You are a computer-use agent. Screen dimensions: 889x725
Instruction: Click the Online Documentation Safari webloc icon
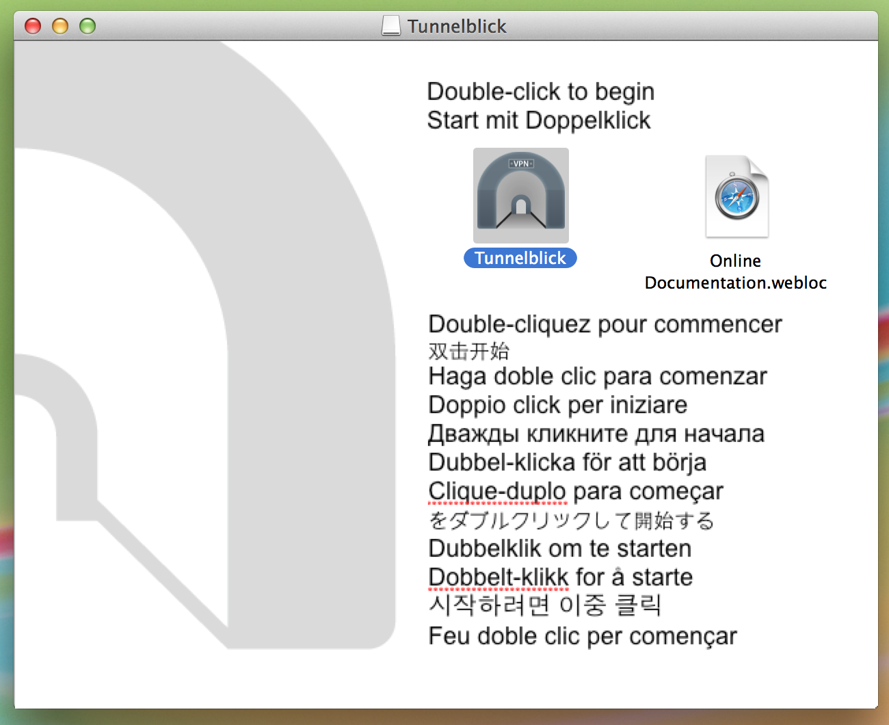[x=737, y=197]
